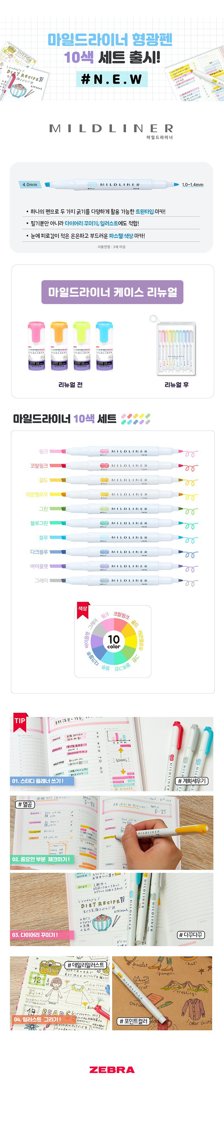Click the 골드 highlighter pen row
The height and width of the screenshot is (1121, 224).
pyautogui.click(x=124, y=480)
